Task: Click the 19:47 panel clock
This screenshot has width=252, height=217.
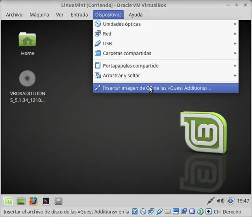Action: [243, 201]
